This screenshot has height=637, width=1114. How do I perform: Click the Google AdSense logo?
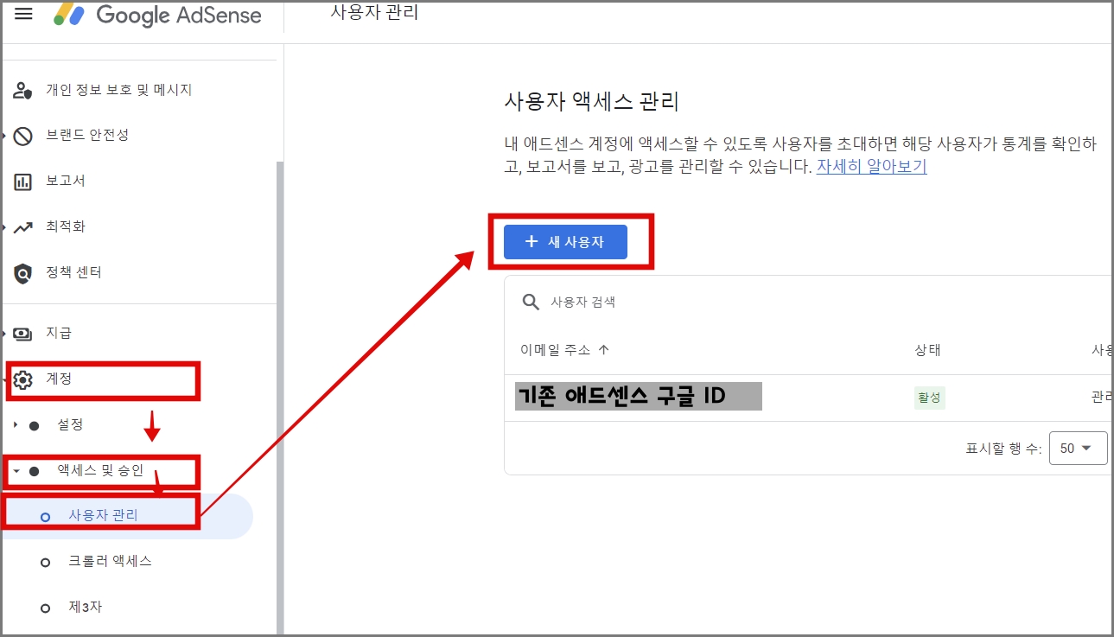(157, 15)
